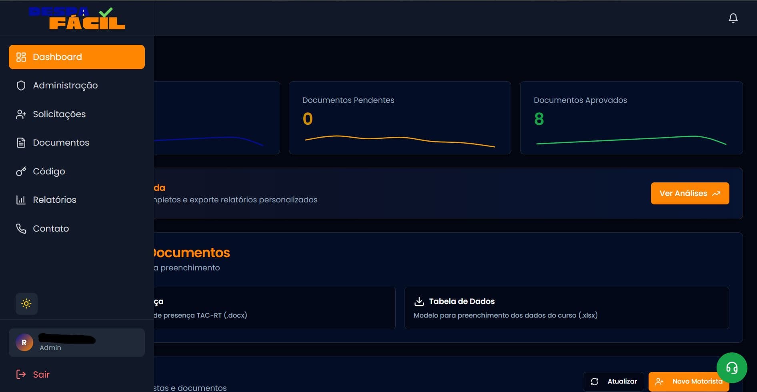Click the Novo Motorista button

pos(689,382)
